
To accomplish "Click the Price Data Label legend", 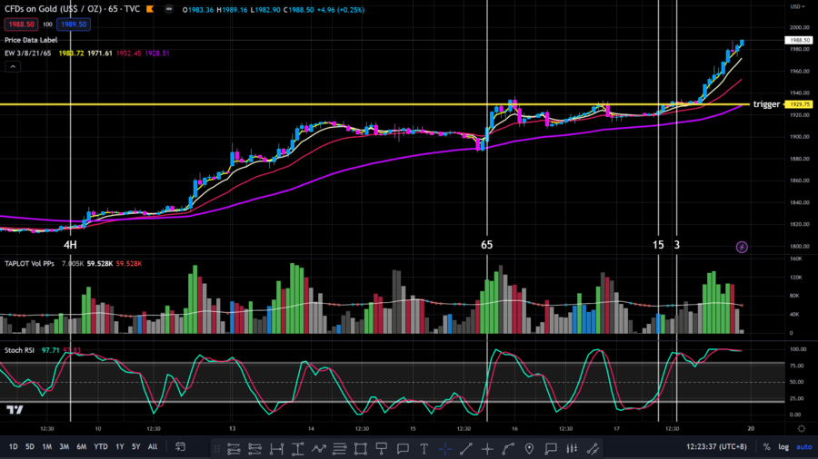I will pyautogui.click(x=31, y=40).
